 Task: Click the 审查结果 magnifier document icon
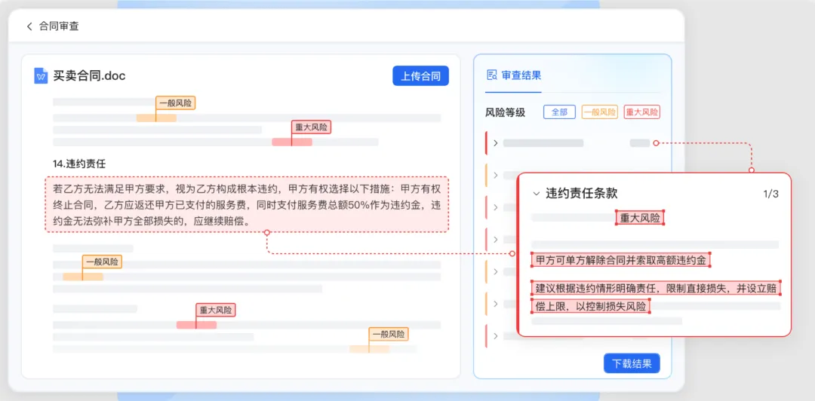(x=491, y=75)
